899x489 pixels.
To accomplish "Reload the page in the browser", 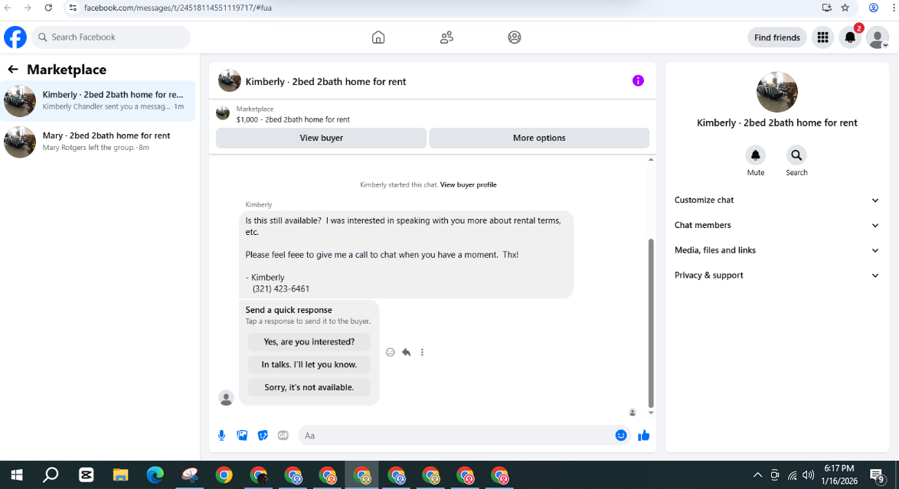I will (48, 8).
